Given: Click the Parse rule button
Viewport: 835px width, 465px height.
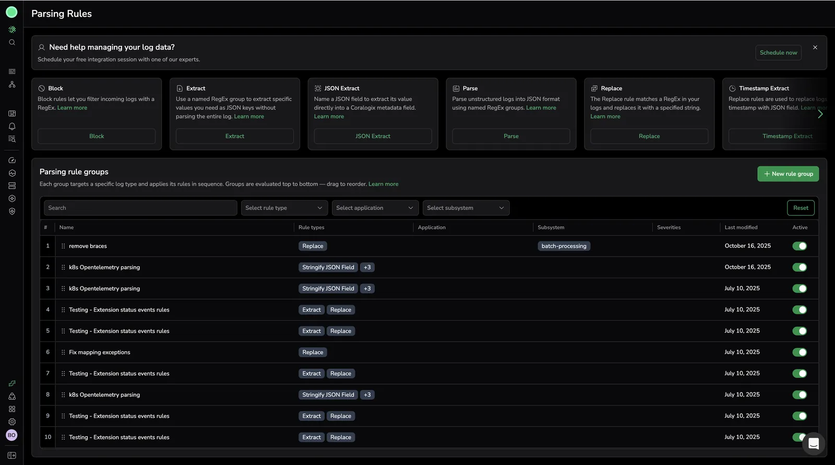Looking at the screenshot, I should coord(511,136).
